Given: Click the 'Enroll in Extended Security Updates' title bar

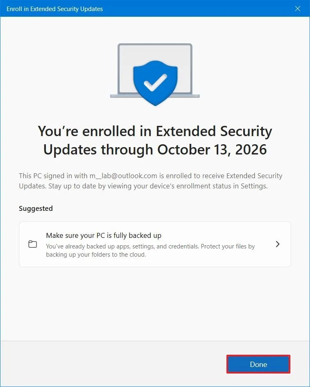Looking at the screenshot, I should coord(54,9).
